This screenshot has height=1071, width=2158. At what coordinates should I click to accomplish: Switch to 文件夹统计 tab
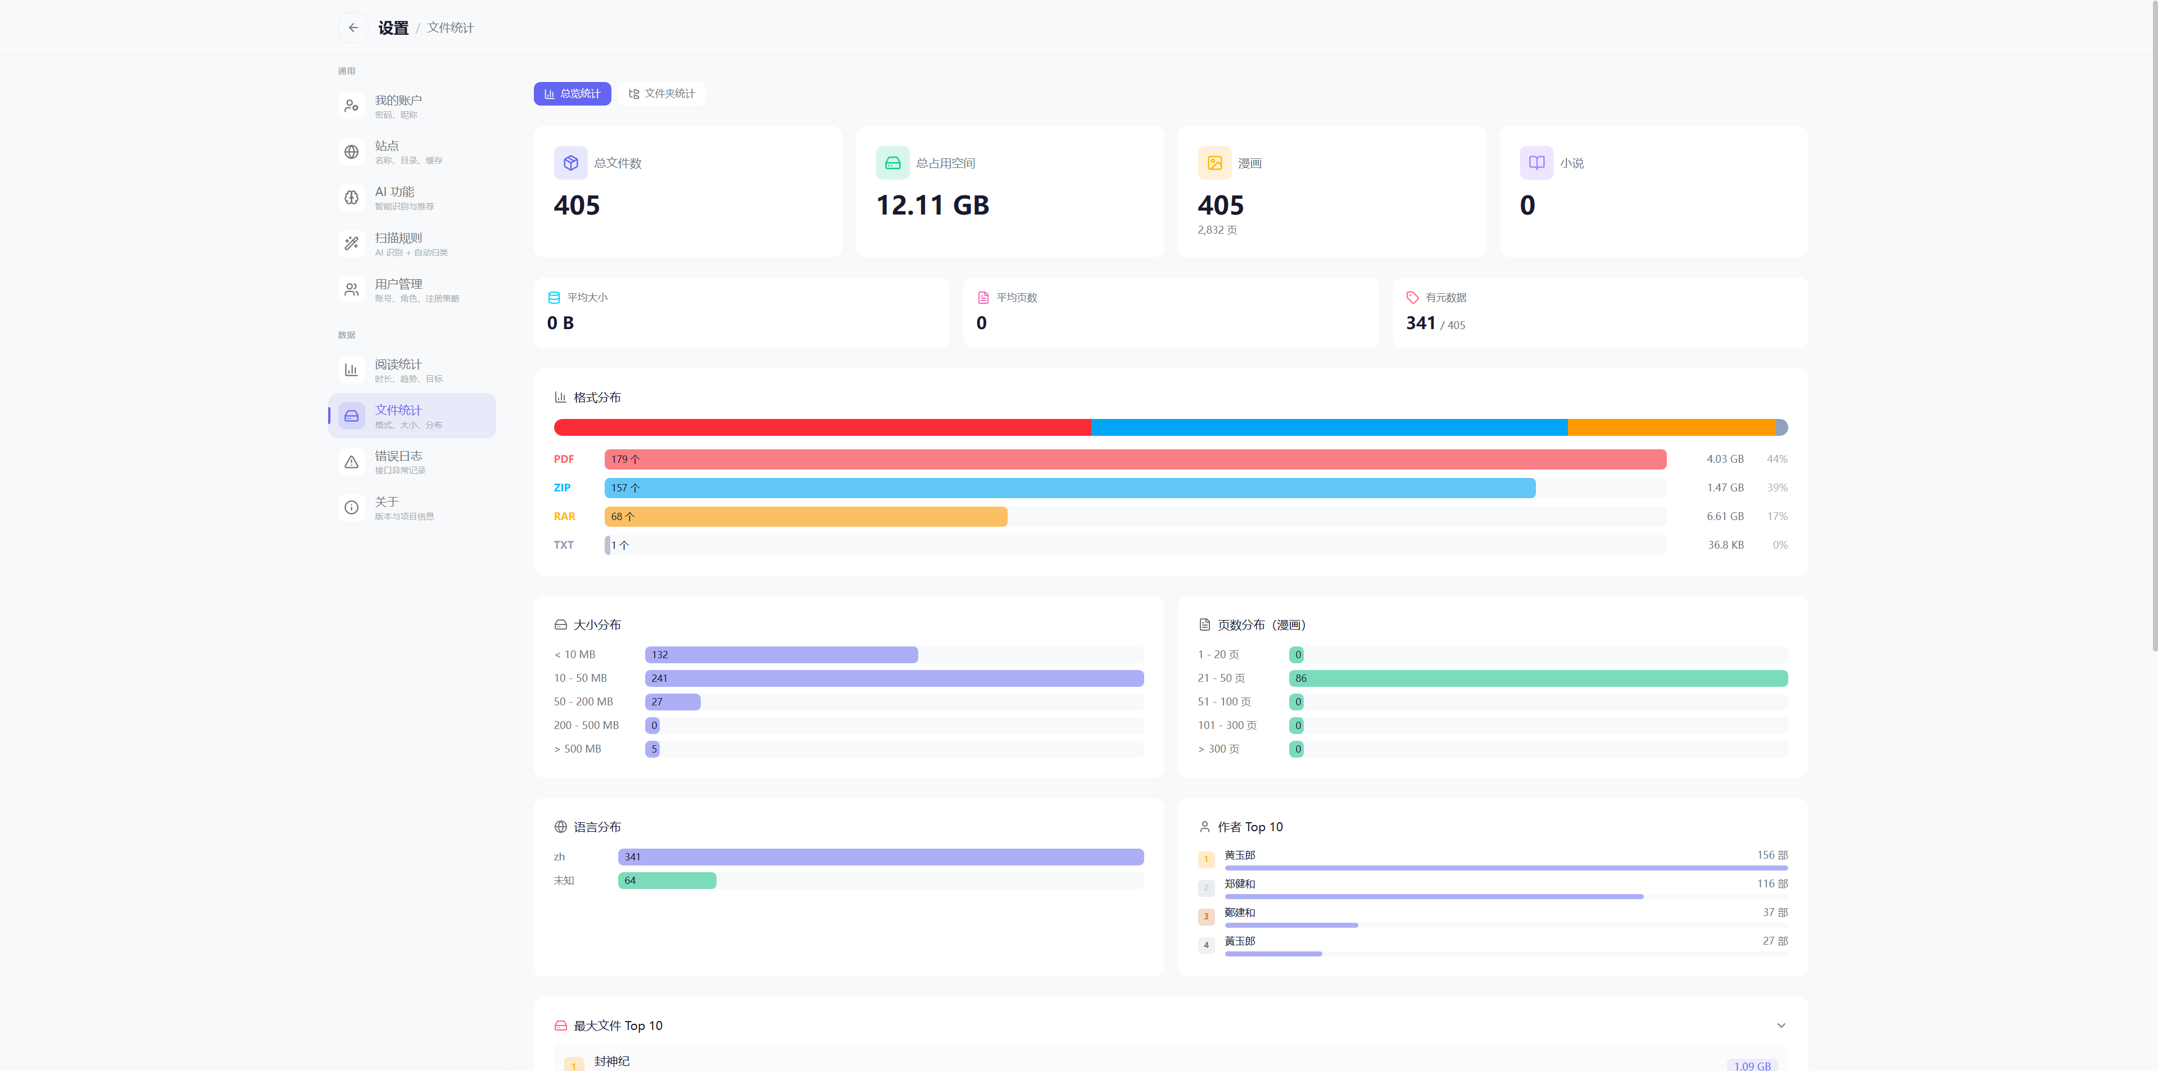click(x=662, y=94)
